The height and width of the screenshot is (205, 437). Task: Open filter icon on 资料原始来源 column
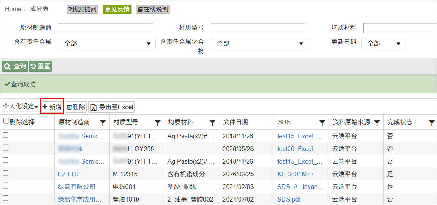377,123
